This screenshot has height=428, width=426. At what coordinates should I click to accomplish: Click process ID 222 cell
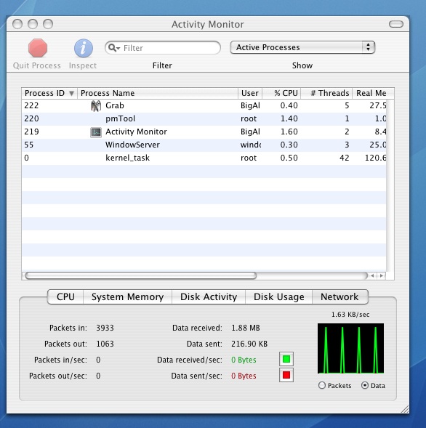pyautogui.click(x=31, y=105)
